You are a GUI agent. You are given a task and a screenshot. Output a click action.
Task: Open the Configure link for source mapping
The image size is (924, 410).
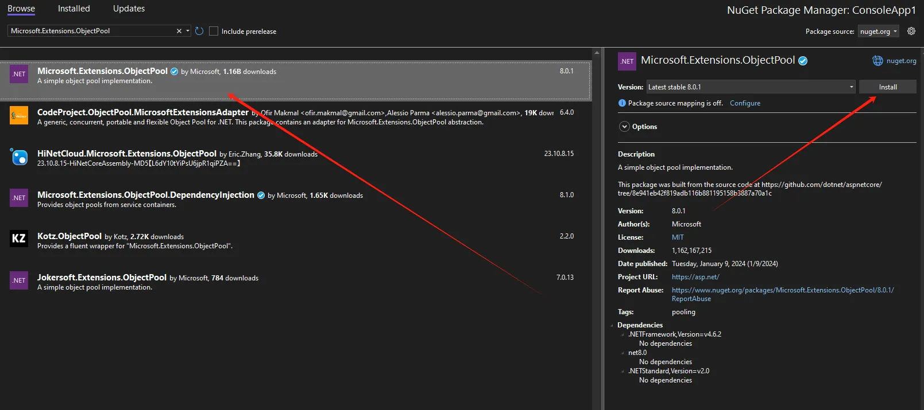click(745, 103)
